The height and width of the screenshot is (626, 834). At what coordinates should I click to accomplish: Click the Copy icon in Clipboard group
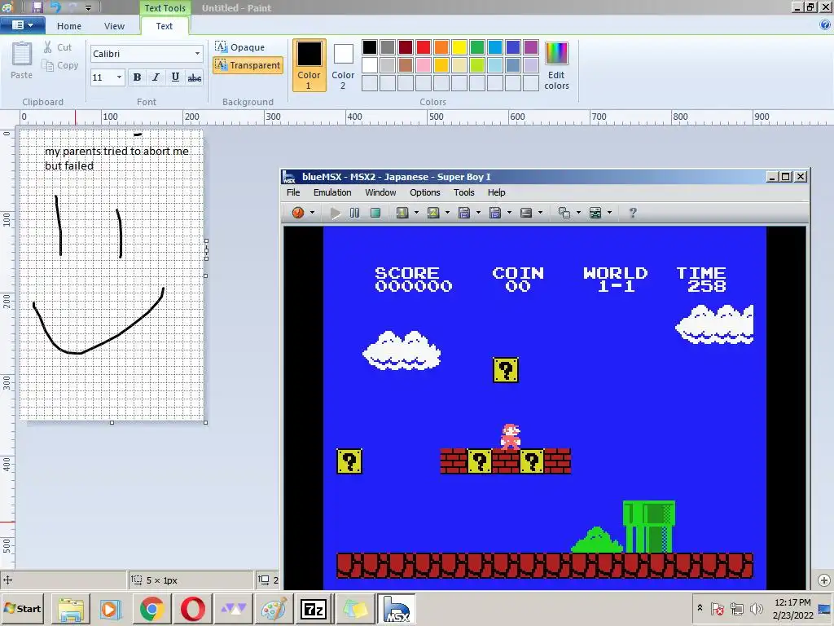coord(48,65)
